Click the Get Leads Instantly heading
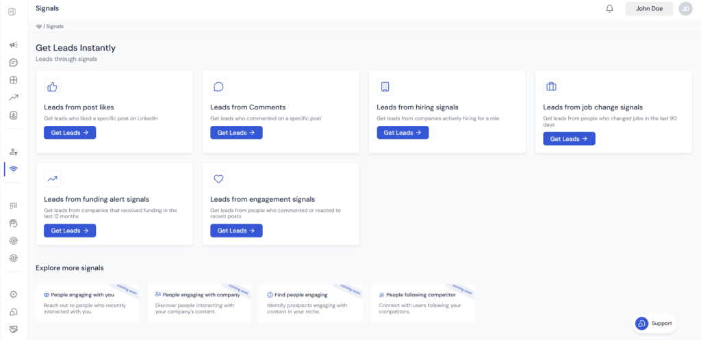The height and width of the screenshot is (340, 701). coord(75,48)
